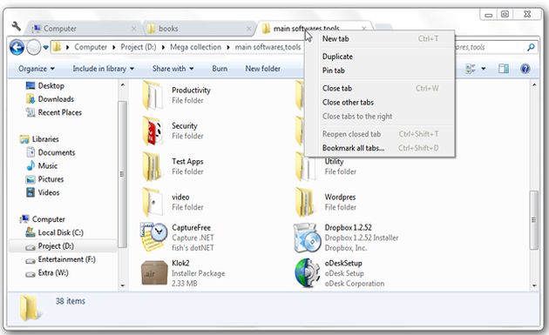
Task: Click the forward navigation button
Action: [x=34, y=47]
